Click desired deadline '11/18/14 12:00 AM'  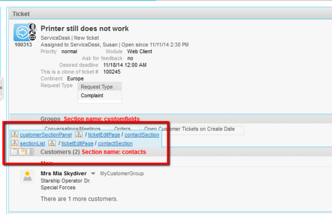point(124,65)
